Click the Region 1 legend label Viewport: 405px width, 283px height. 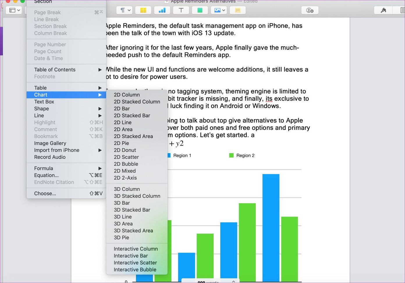182,155
